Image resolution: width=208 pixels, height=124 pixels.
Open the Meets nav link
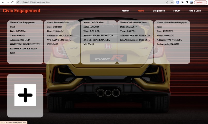141,11
